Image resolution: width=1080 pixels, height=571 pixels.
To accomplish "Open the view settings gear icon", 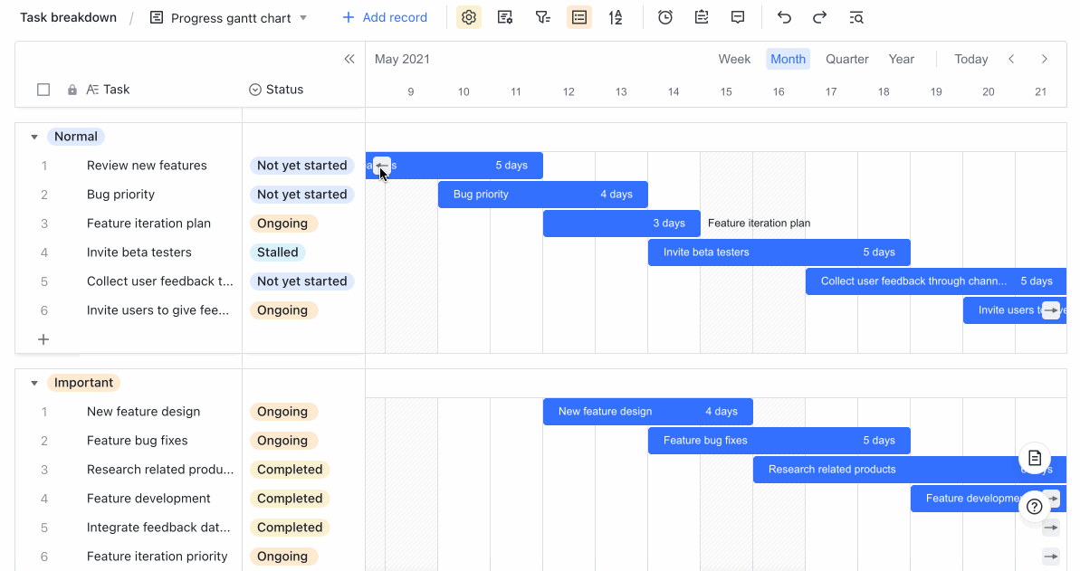I will coord(469,17).
